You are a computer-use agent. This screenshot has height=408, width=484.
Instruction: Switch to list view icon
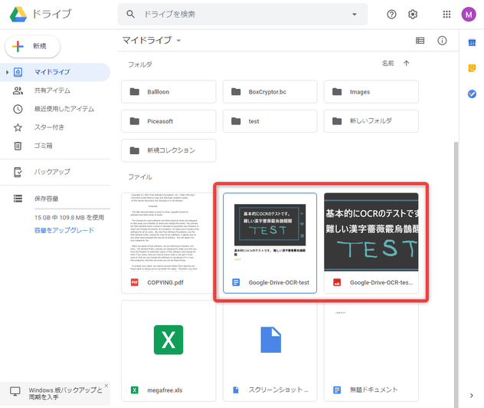420,41
